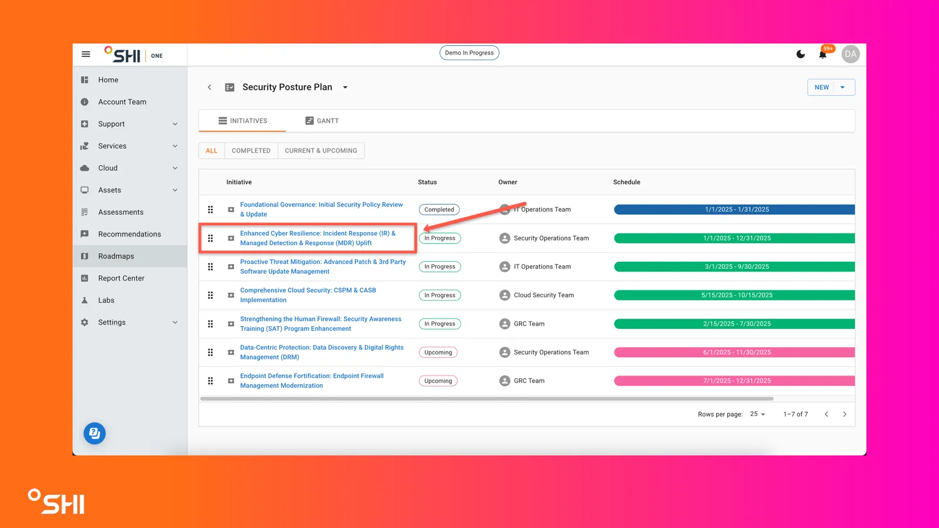
Task: Expand the Support sidebar section
Action: point(175,124)
